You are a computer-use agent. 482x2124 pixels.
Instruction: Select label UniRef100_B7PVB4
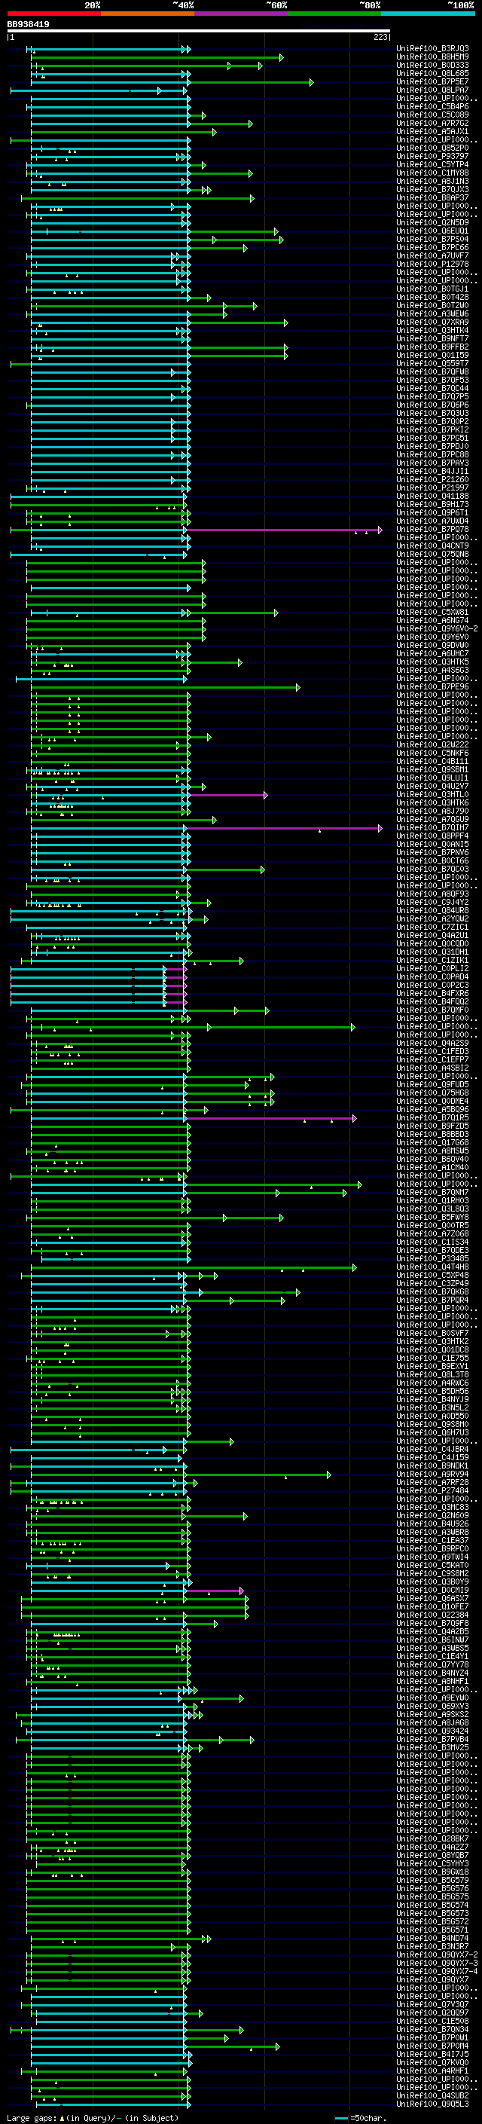[432, 1740]
